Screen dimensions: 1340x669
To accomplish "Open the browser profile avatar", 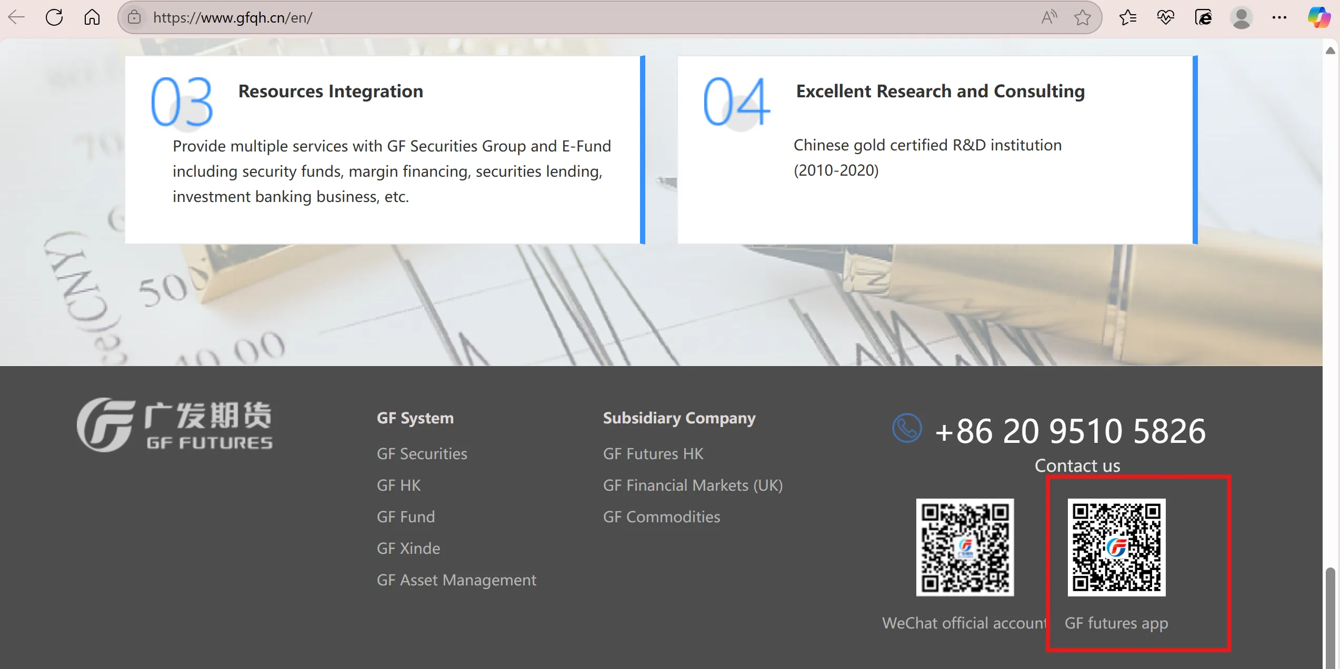I will coord(1242,17).
